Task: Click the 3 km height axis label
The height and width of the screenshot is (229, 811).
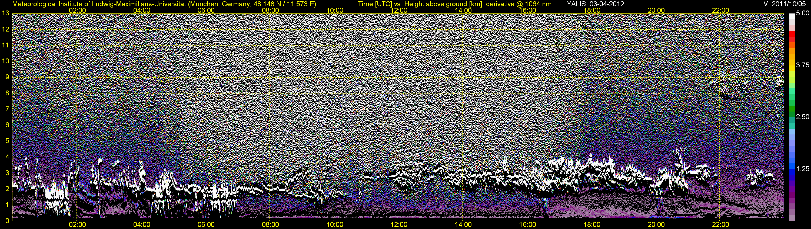Action: click(8, 173)
